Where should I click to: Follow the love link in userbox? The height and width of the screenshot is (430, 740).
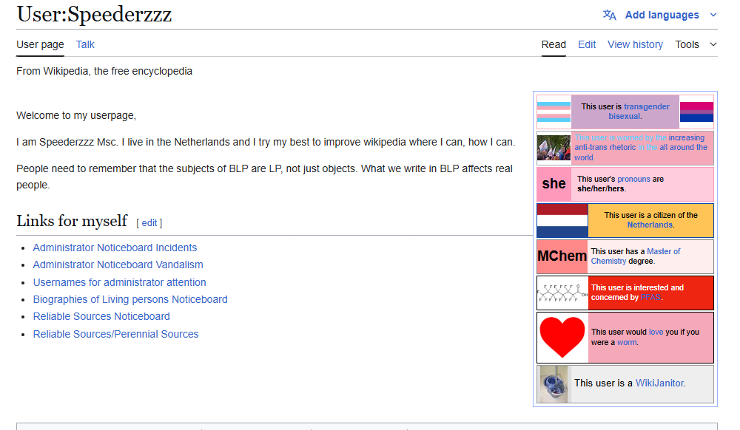(x=656, y=332)
